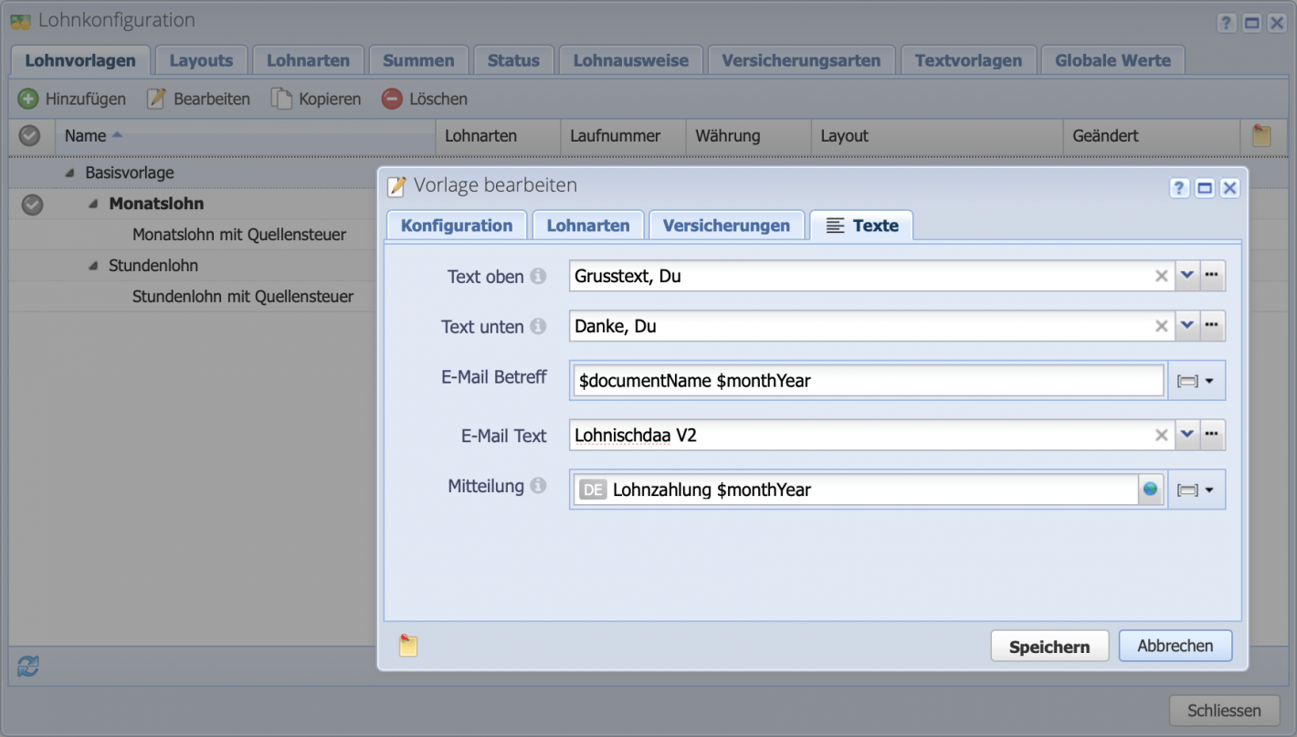Open the Text unten dropdown arrow
Screen dimensions: 1297x737
pyautogui.click(x=1187, y=325)
